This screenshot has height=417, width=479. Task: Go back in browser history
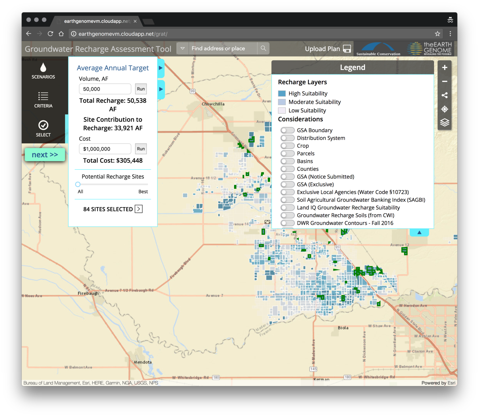click(29, 34)
